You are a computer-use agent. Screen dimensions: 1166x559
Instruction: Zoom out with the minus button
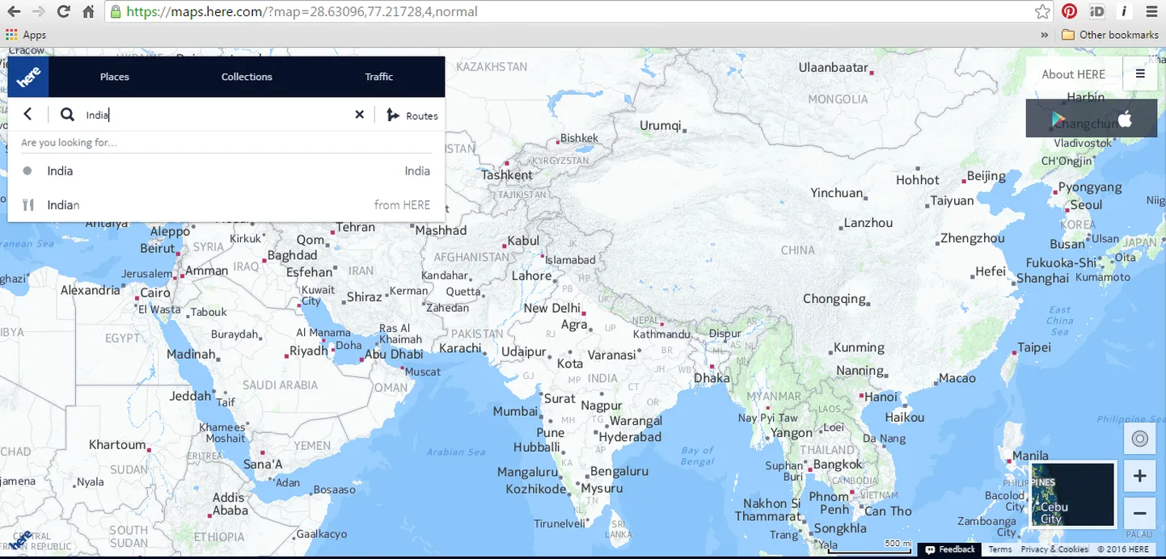[x=1140, y=512]
